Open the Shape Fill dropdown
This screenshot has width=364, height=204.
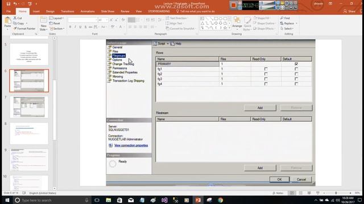(x=262, y=18)
